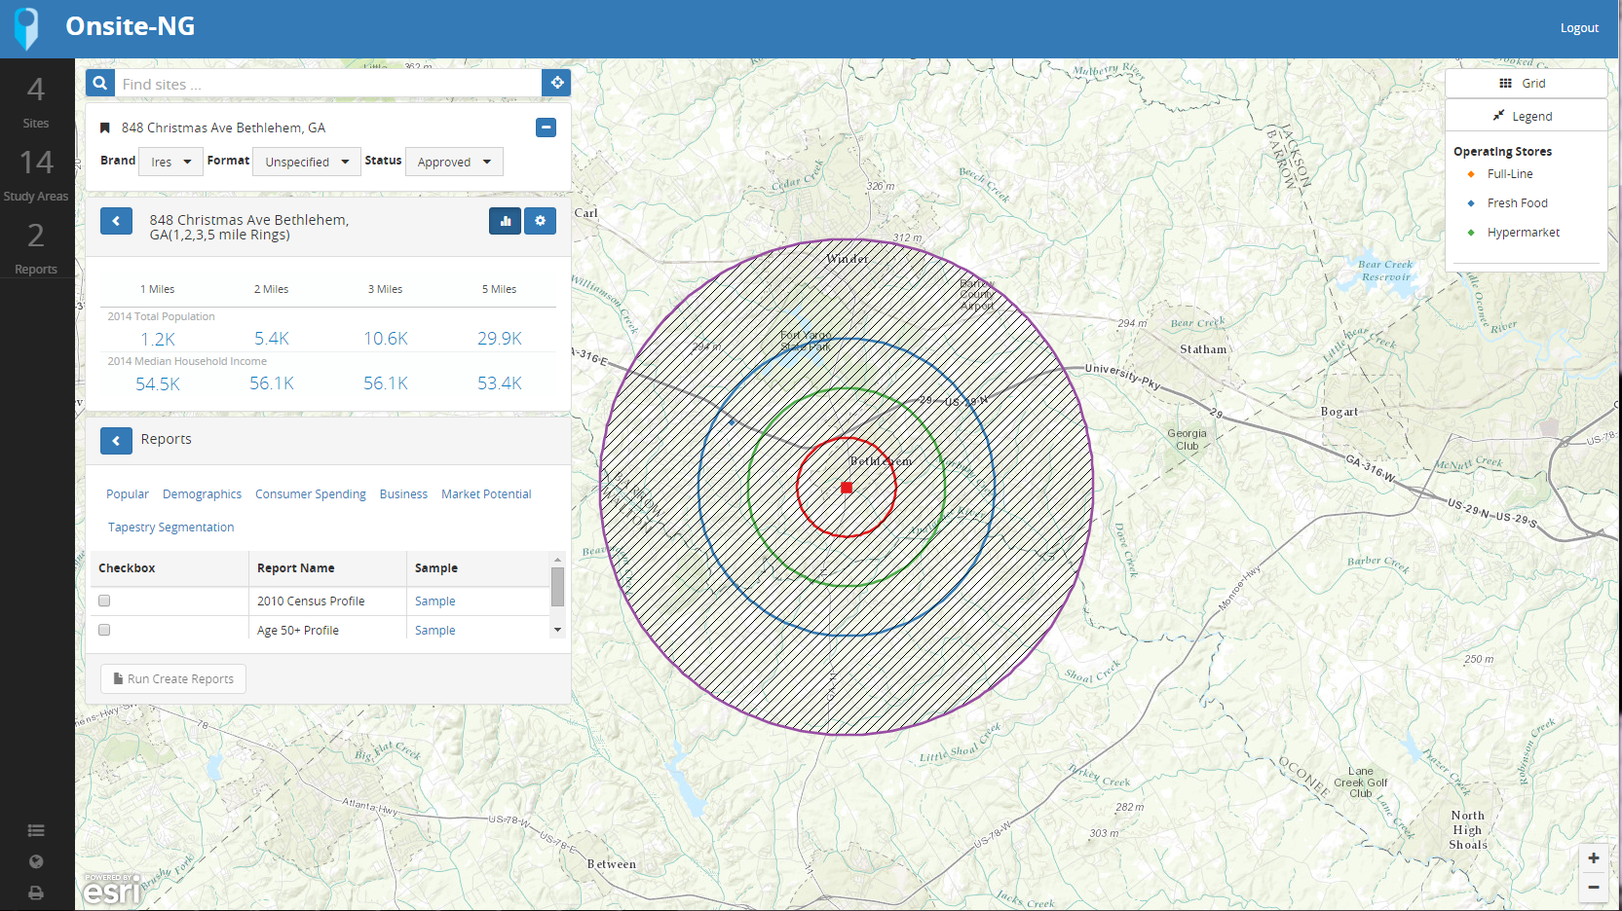Click back arrow next to Reports heading
The height and width of the screenshot is (911, 1622).
(116, 441)
